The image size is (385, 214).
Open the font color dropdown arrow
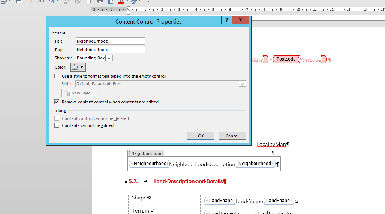pos(127,1)
